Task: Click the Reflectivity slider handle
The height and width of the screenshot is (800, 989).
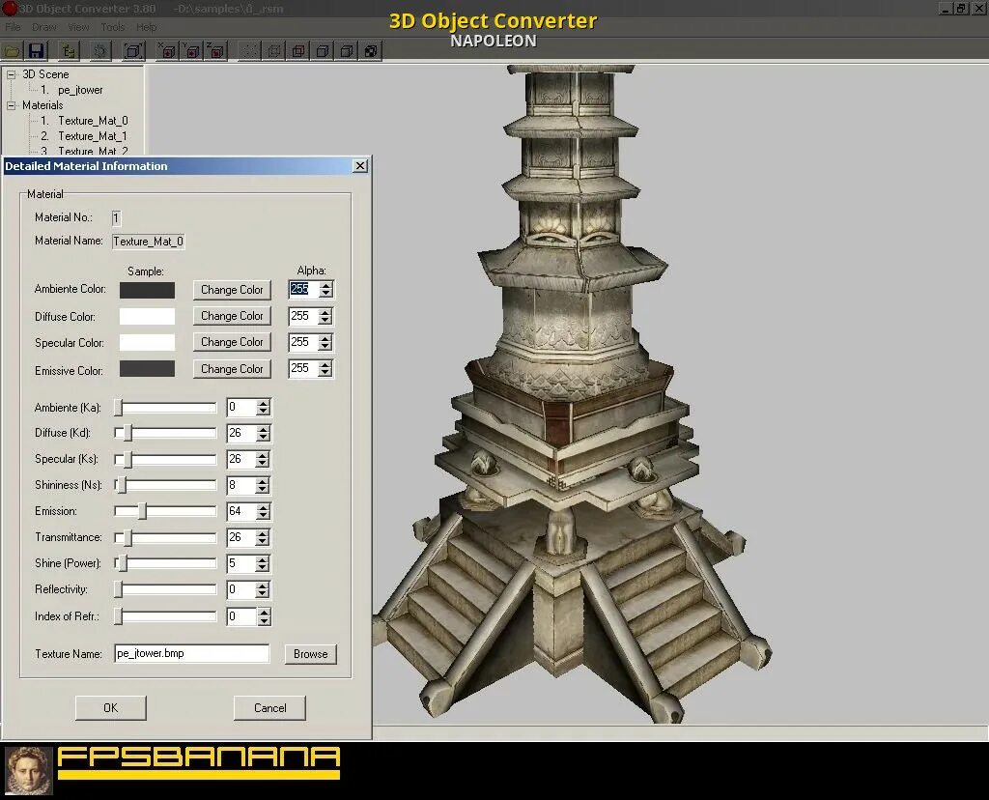Action: coord(118,589)
